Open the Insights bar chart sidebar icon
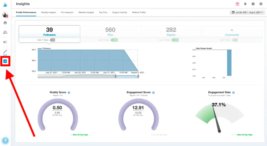The width and height of the screenshot is (267, 146). click(5, 61)
